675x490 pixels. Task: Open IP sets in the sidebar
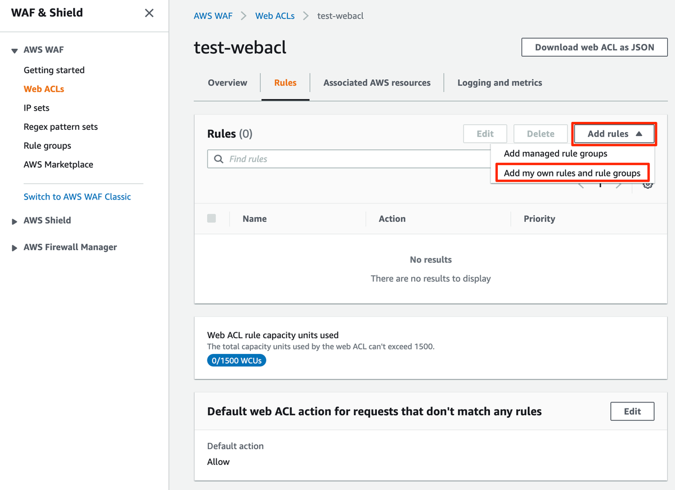(x=37, y=108)
